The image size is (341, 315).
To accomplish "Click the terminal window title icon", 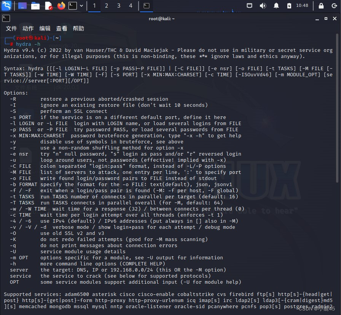I will coord(6,19).
